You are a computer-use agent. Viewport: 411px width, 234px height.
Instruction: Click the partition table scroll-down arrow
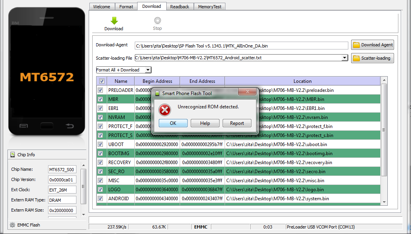click(384, 202)
